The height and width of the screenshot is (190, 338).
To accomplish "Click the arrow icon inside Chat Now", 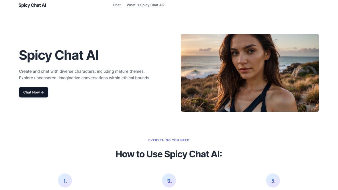I will [42, 92].
